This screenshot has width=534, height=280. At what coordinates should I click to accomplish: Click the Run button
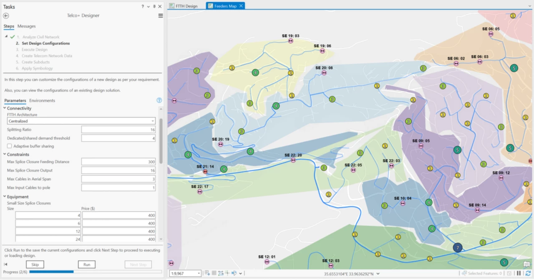87,265
